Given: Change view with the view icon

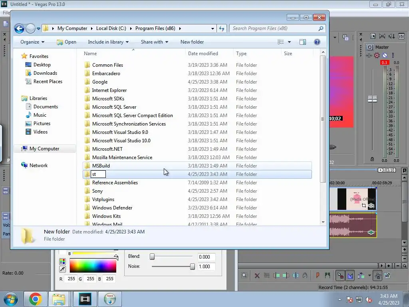Looking at the screenshot, I should [281, 42].
